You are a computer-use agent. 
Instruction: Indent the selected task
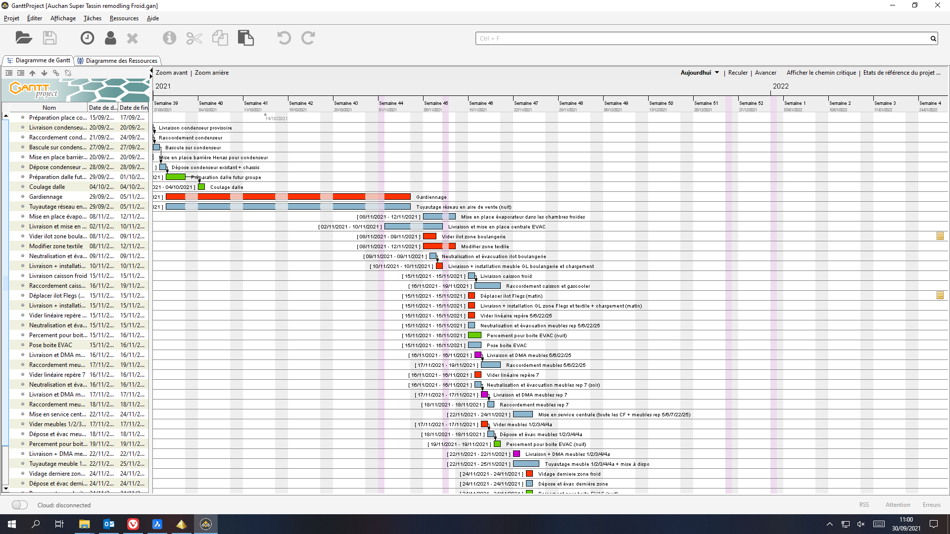click(x=21, y=73)
